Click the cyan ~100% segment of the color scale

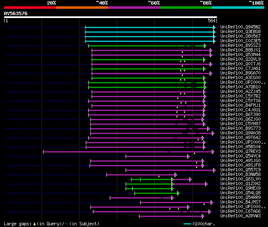[238, 8]
